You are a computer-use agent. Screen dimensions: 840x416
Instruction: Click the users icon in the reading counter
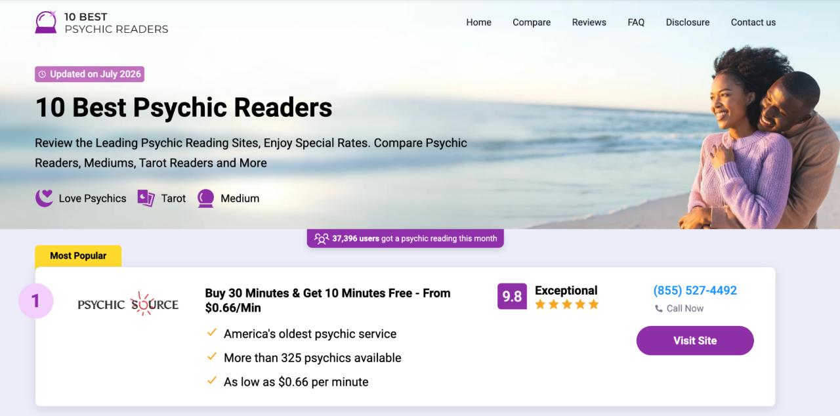pos(321,238)
